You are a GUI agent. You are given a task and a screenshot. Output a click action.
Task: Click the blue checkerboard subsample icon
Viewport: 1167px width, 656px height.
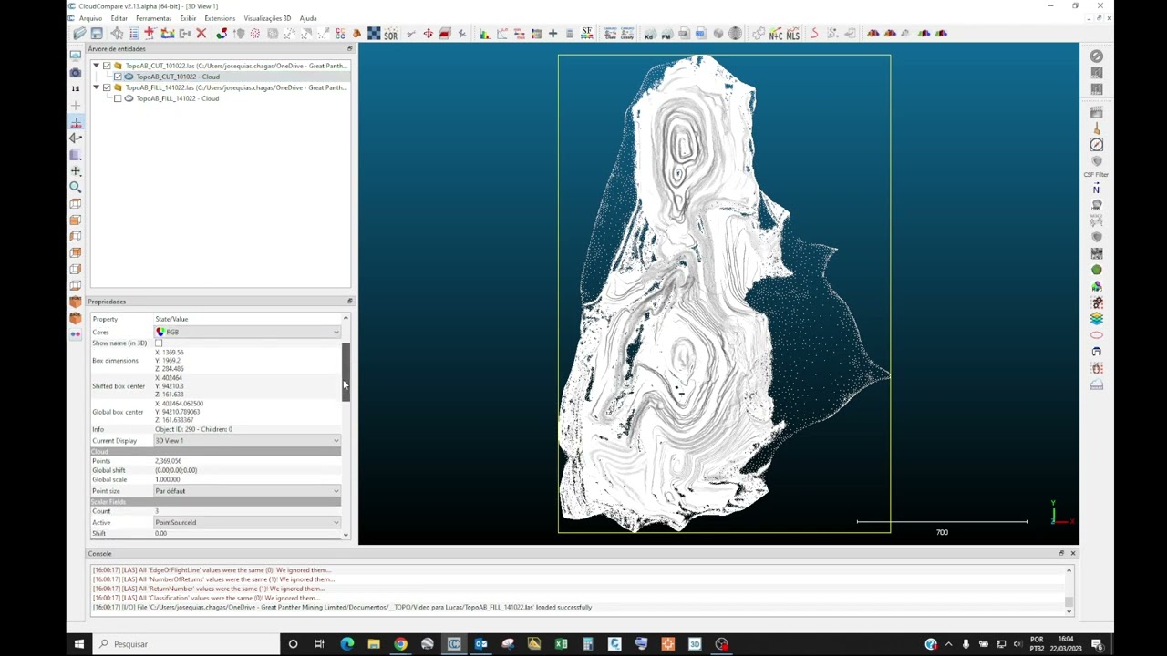coord(374,34)
